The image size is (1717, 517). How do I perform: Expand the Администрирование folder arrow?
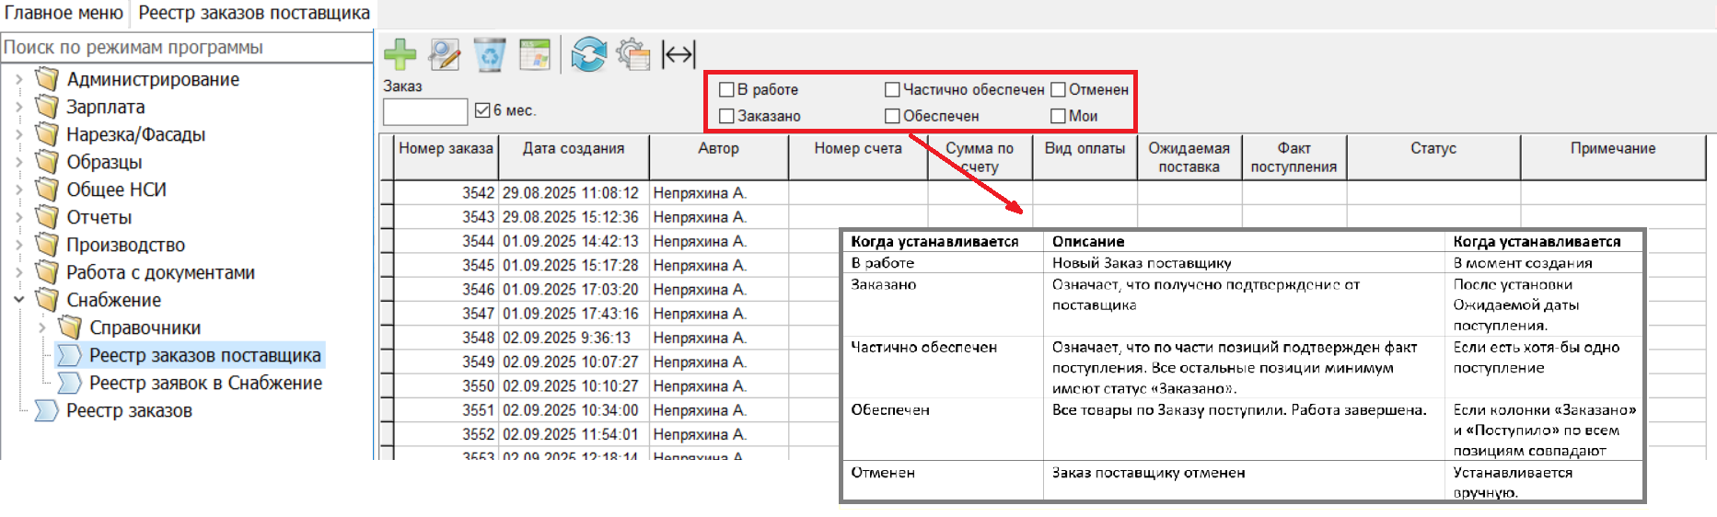19,79
